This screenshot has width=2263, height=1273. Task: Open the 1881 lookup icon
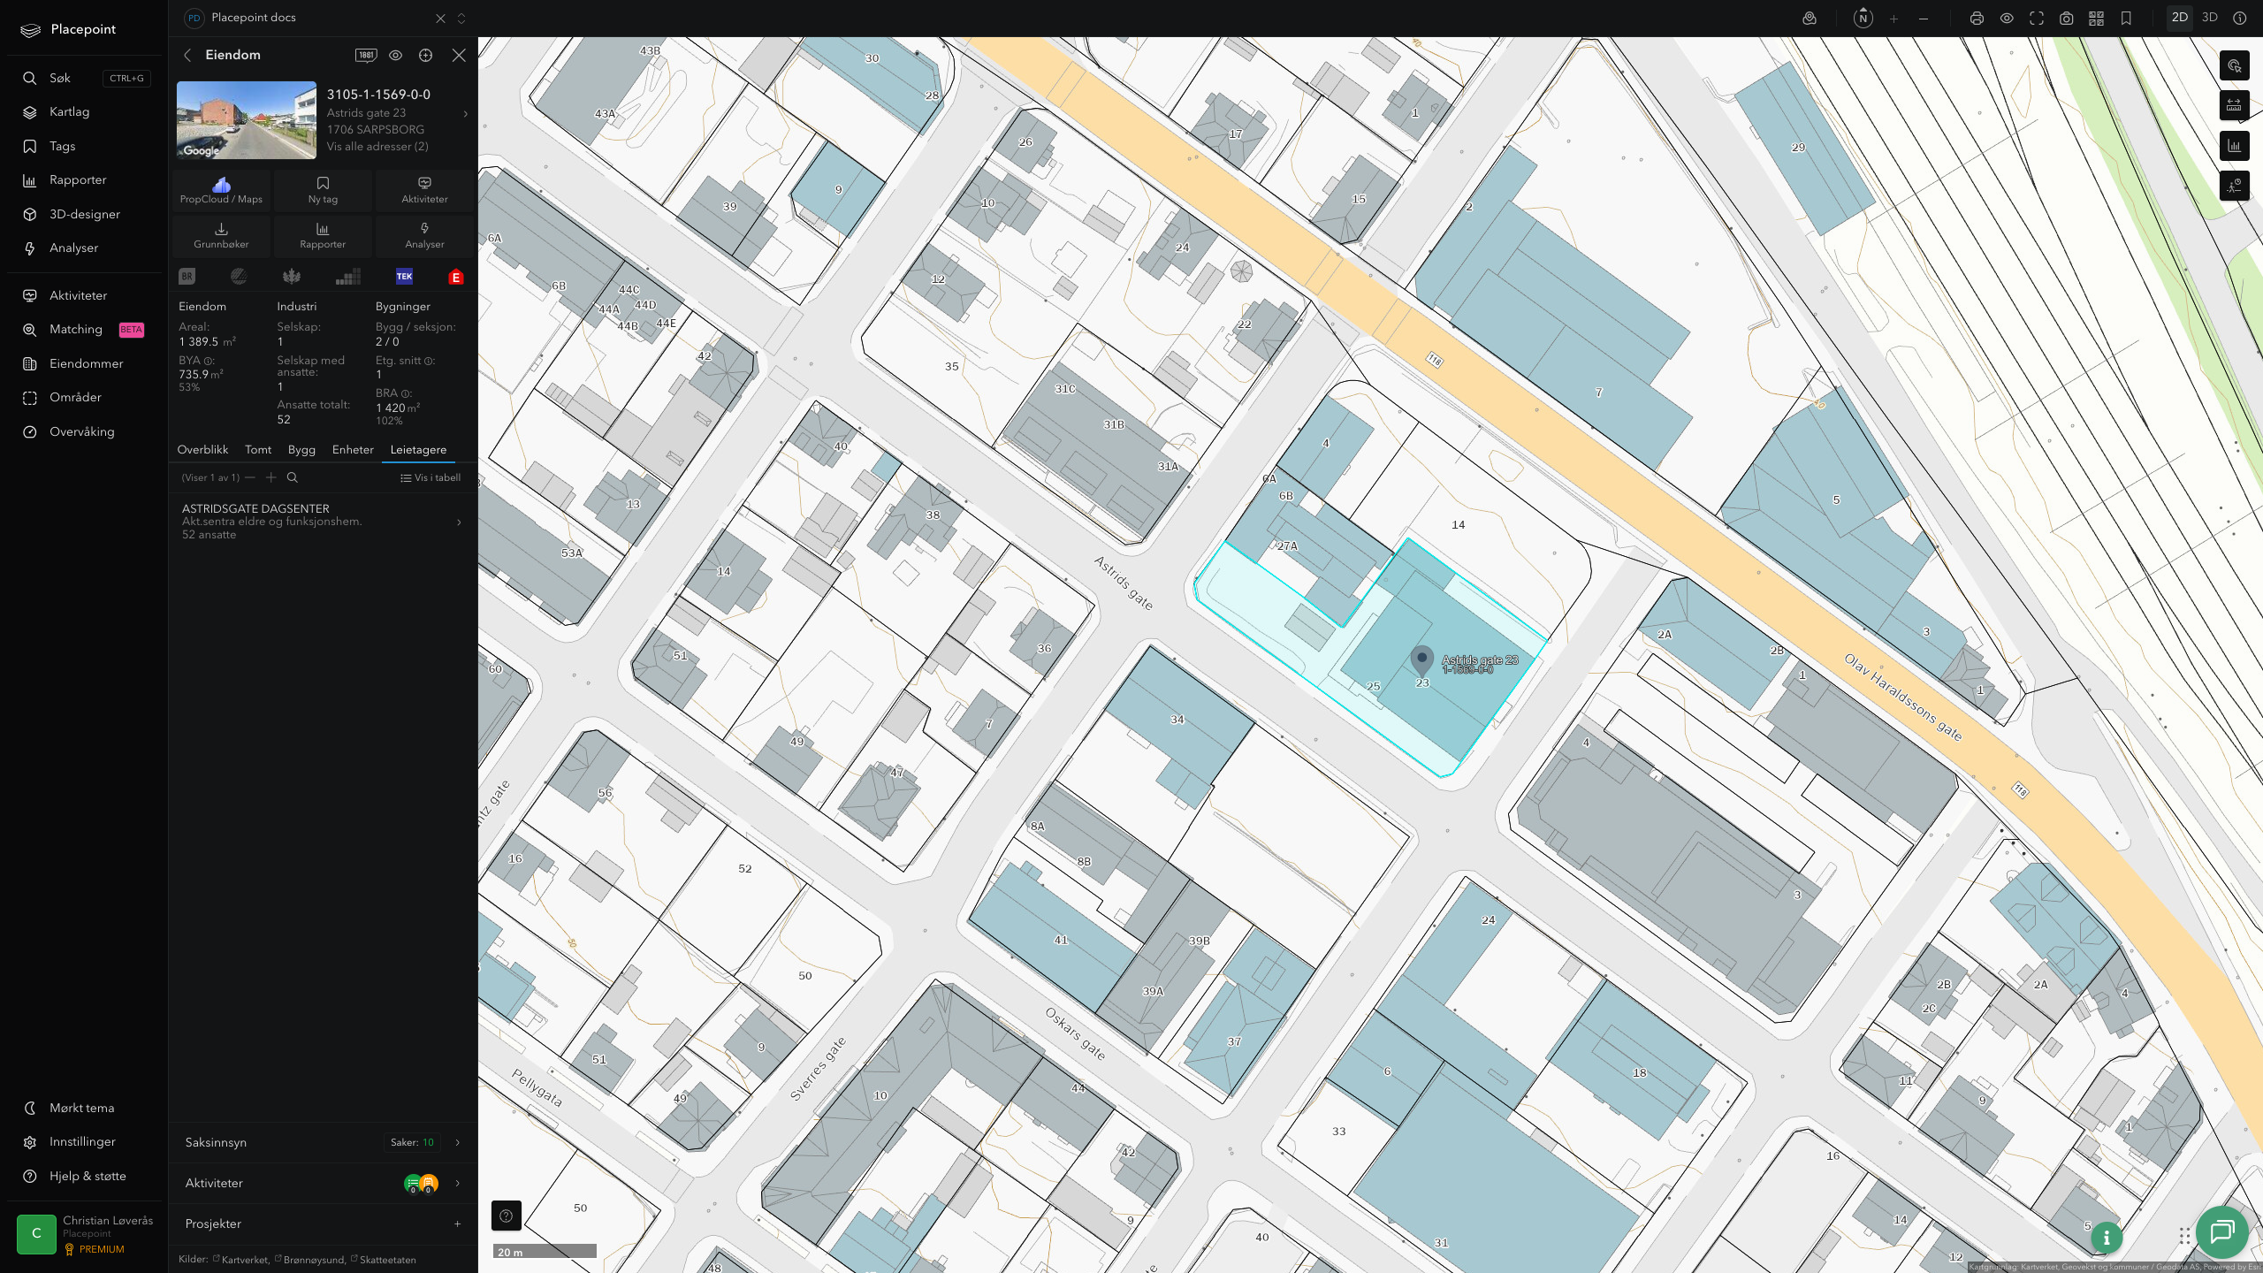point(366,55)
